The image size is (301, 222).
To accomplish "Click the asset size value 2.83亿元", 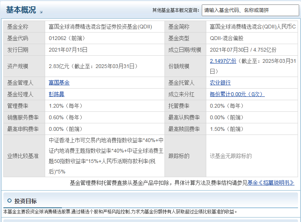I will point(59,67).
